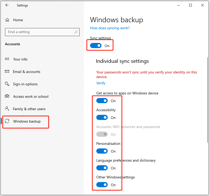Select Windows backup in the sidebar
This screenshot has width=210, height=196.
coord(27,122)
